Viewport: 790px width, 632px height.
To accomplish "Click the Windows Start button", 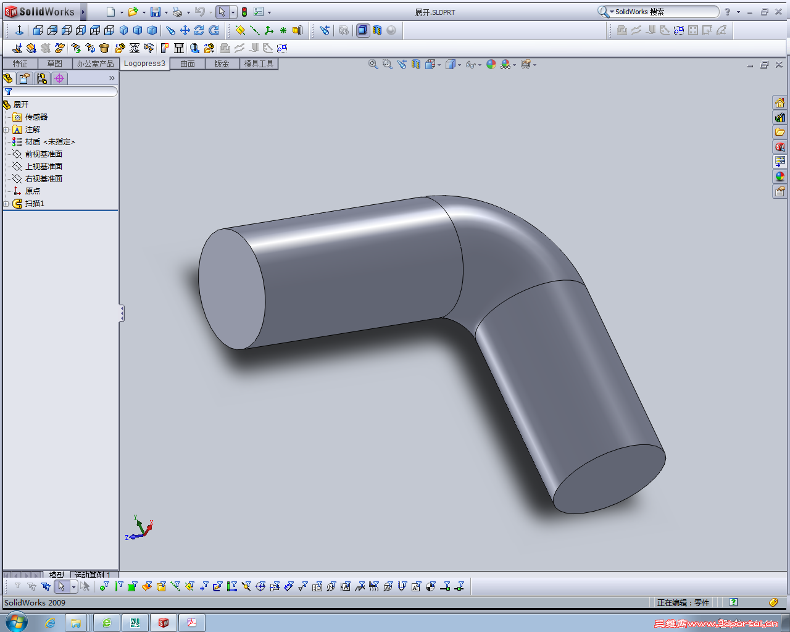I will pos(17,622).
